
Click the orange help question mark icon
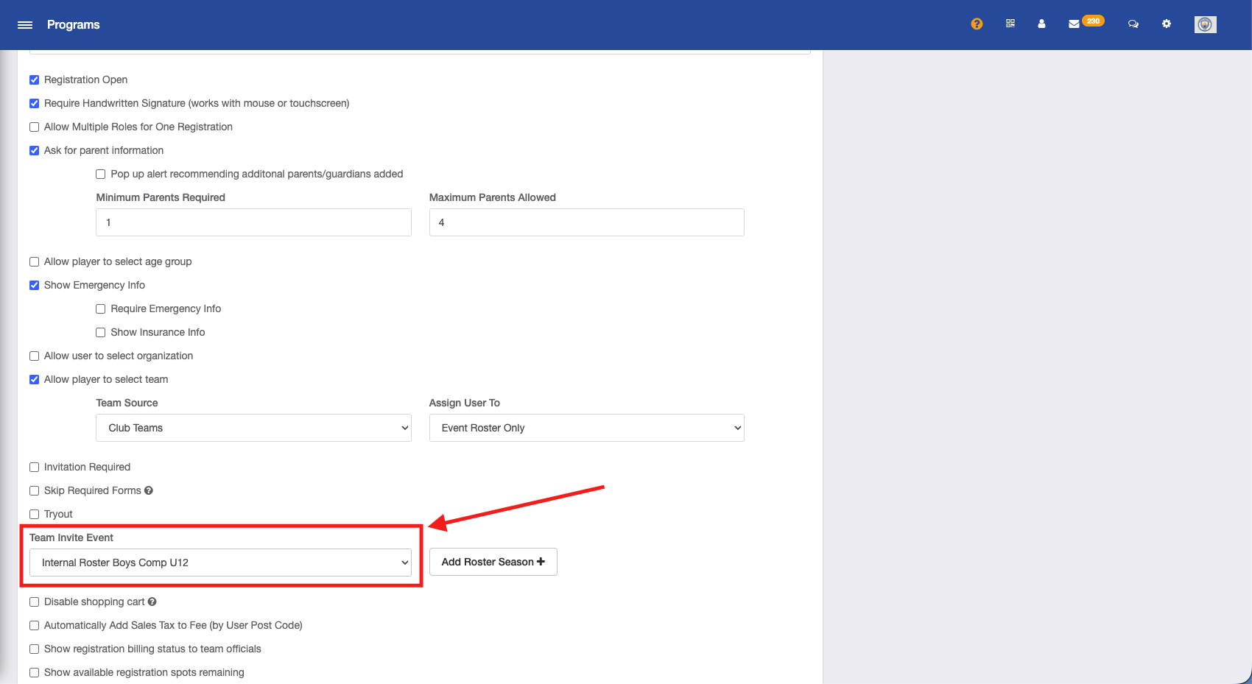click(977, 24)
